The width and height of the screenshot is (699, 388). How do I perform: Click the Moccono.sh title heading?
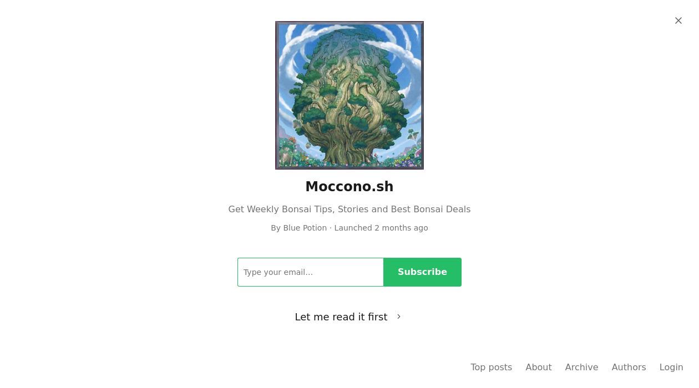[x=349, y=187]
